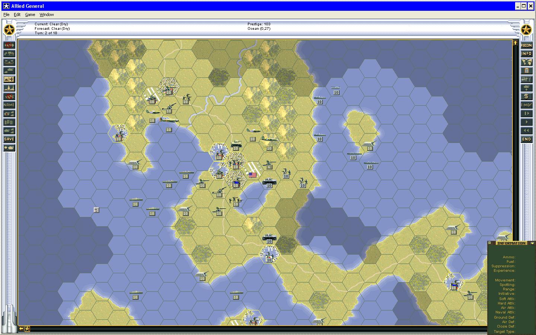Select the large bomber near the northwest coast
Viewport: 536px width, 335px height.
point(169,120)
